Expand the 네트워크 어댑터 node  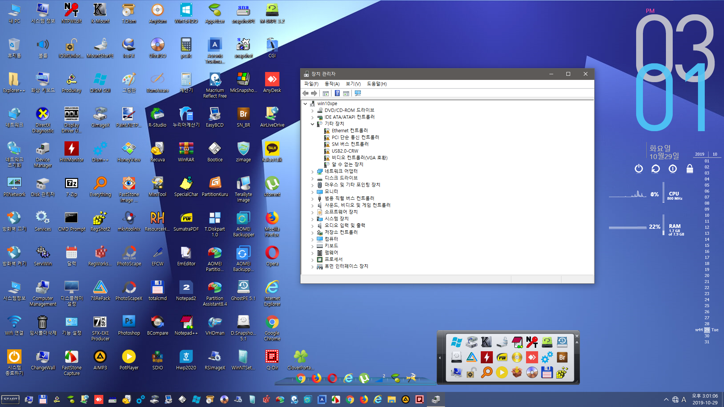[312, 171]
